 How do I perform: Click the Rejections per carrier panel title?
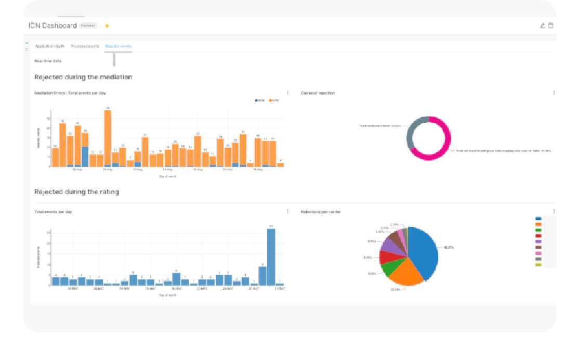pos(321,212)
